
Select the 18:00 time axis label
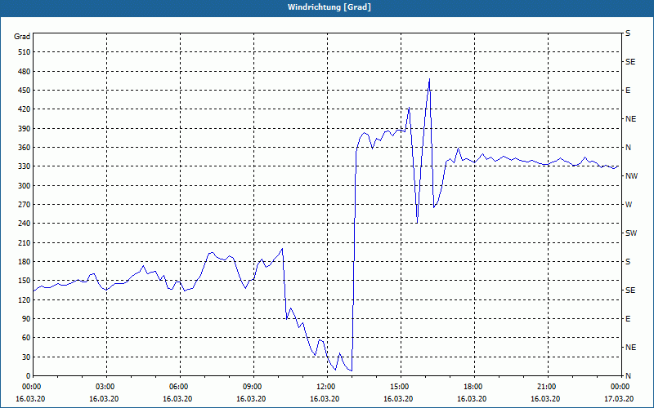474,387
